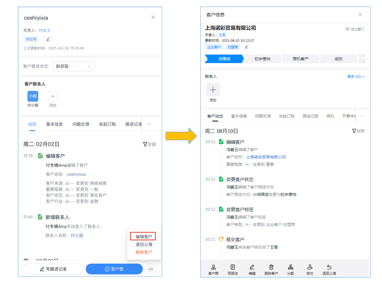Select the 初步意向 stage

[262, 59]
